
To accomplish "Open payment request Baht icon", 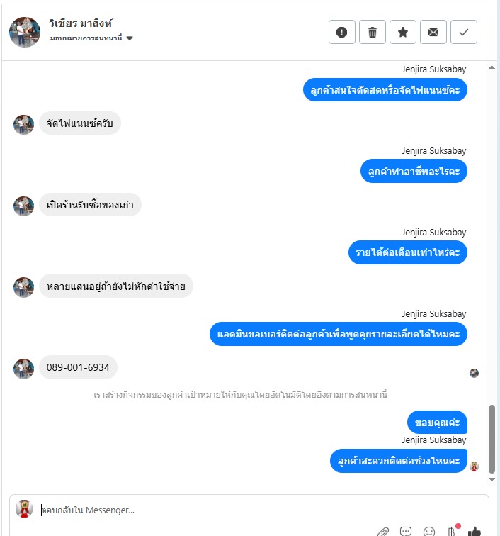I will coord(452,531).
